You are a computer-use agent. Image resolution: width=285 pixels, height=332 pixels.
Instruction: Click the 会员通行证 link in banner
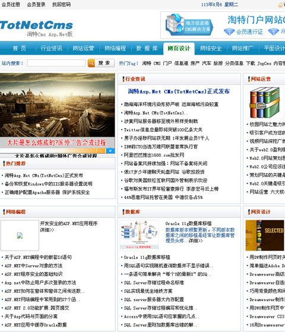[249, 32]
